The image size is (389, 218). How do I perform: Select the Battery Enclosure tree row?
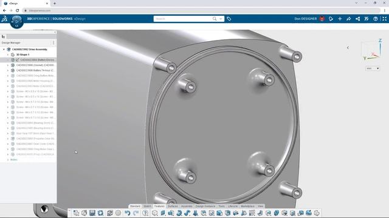click(29, 60)
